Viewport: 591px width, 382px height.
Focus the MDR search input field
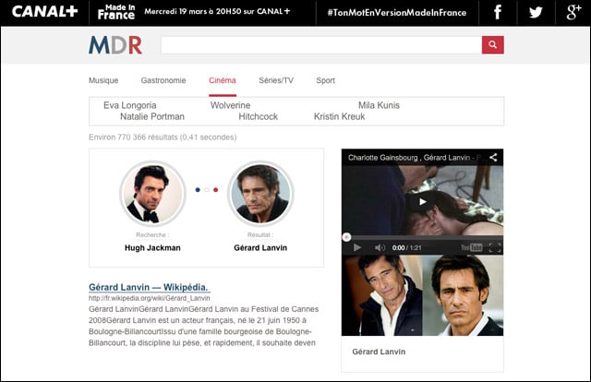[x=321, y=45]
